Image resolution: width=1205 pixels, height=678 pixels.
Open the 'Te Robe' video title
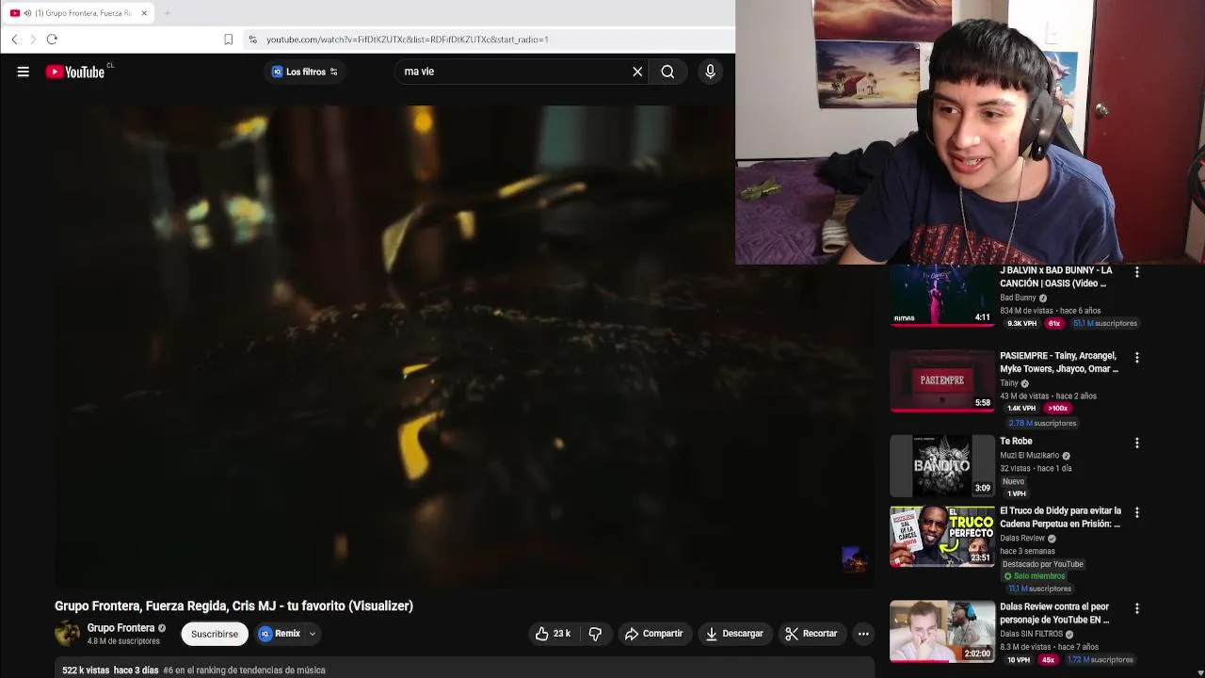click(x=1016, y=442)
